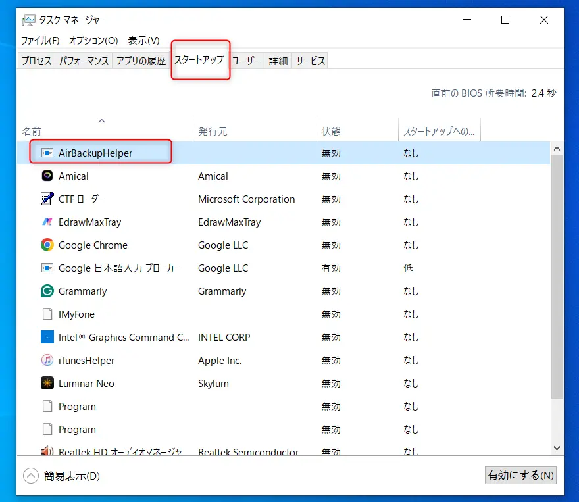
Task: Click the 低 startup impact value
Action: (x=408, y=268)
